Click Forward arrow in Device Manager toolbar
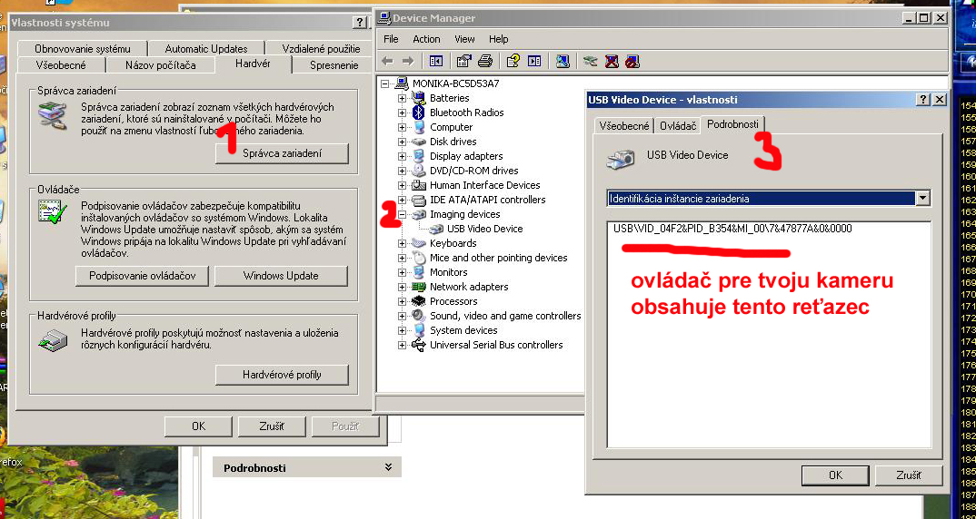976x519 pixels. [x=408, y=61]
